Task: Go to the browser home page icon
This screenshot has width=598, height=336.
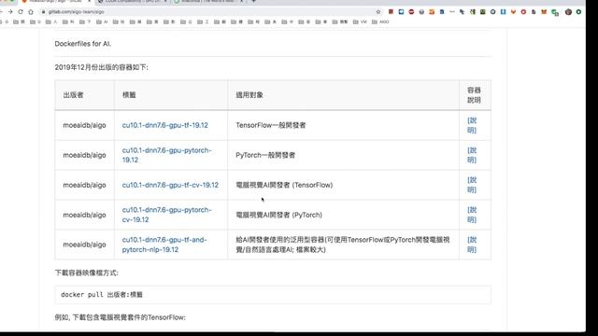Action: pos(31,12)
